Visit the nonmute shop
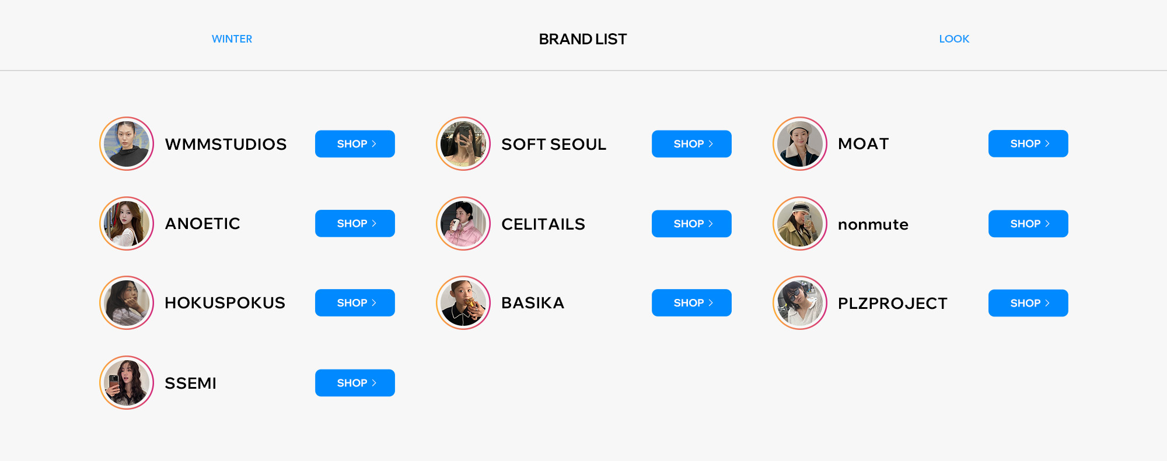 coord(1028,224)
